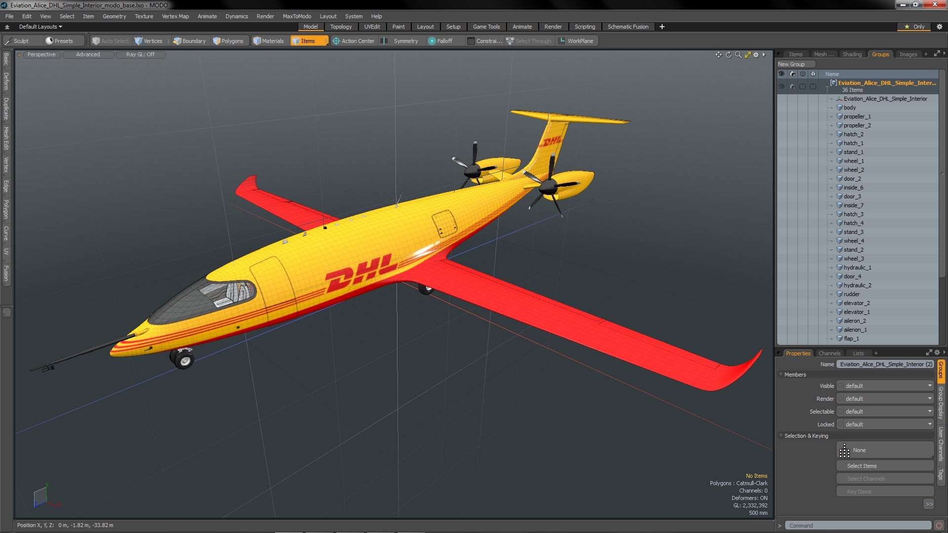Click the viewport pan (move) control
This screenshot has width=948, height=533.
[x=718, y=55]
